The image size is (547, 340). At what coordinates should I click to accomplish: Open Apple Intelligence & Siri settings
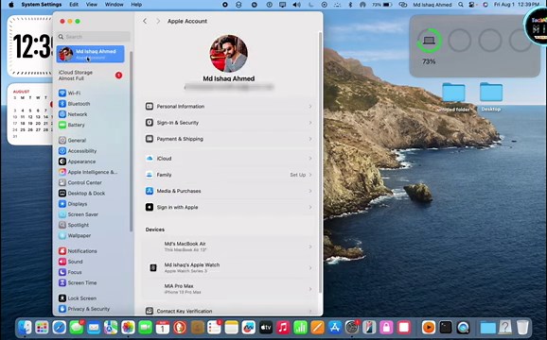click(x=88, y=172)
